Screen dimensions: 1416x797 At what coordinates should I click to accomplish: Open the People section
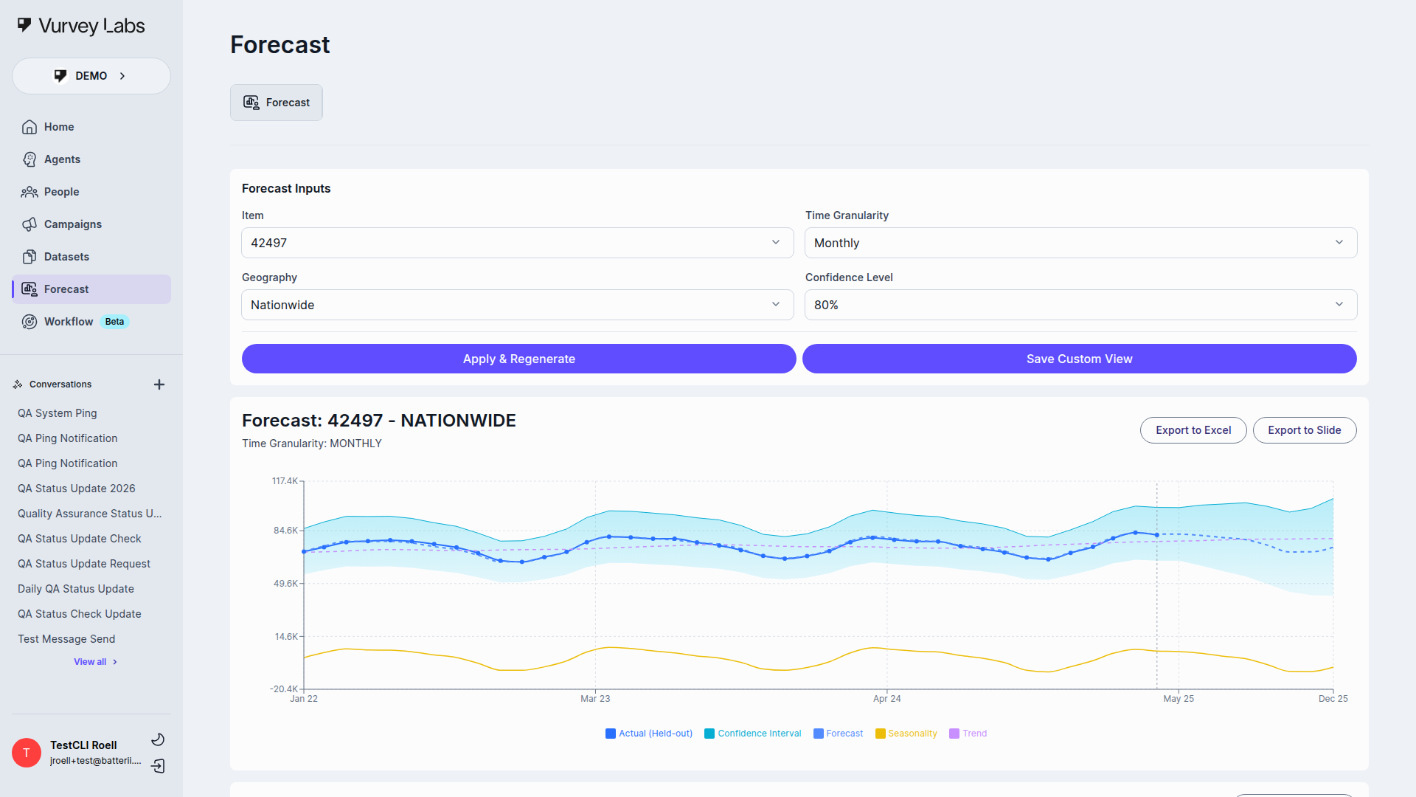click(x=61, y=191)
